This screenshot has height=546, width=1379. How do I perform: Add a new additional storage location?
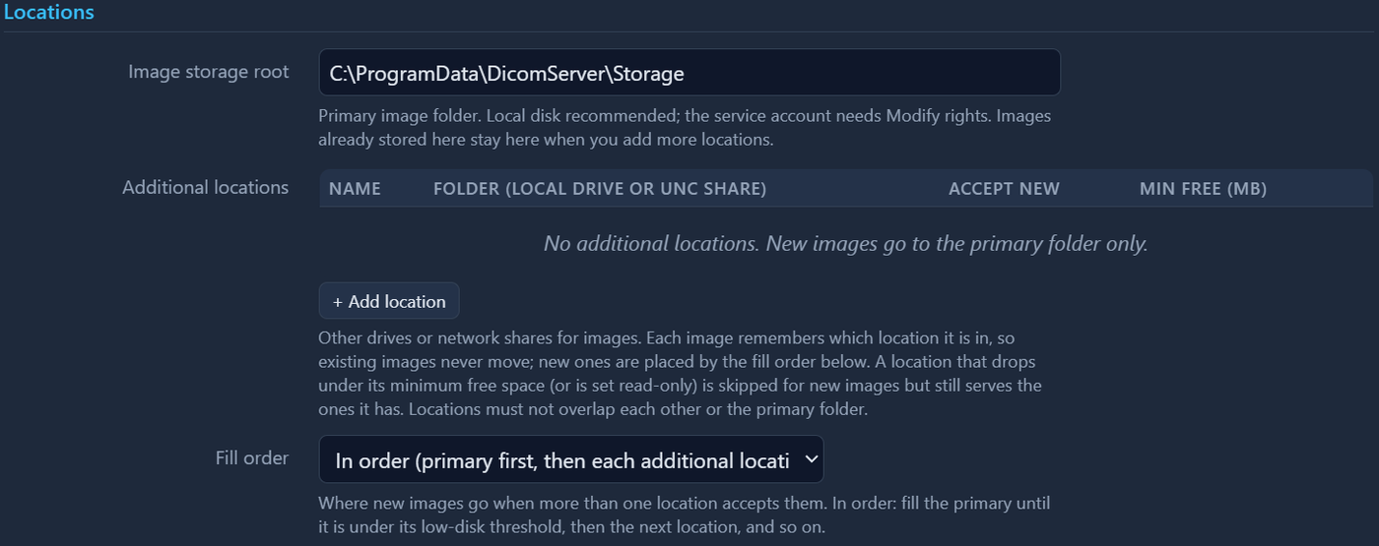tap(389, 301)
